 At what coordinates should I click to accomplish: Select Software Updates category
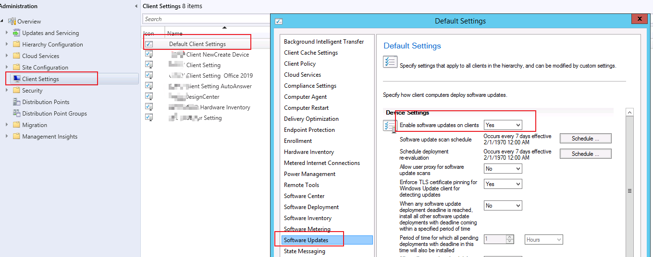click(x=327, y=240)
